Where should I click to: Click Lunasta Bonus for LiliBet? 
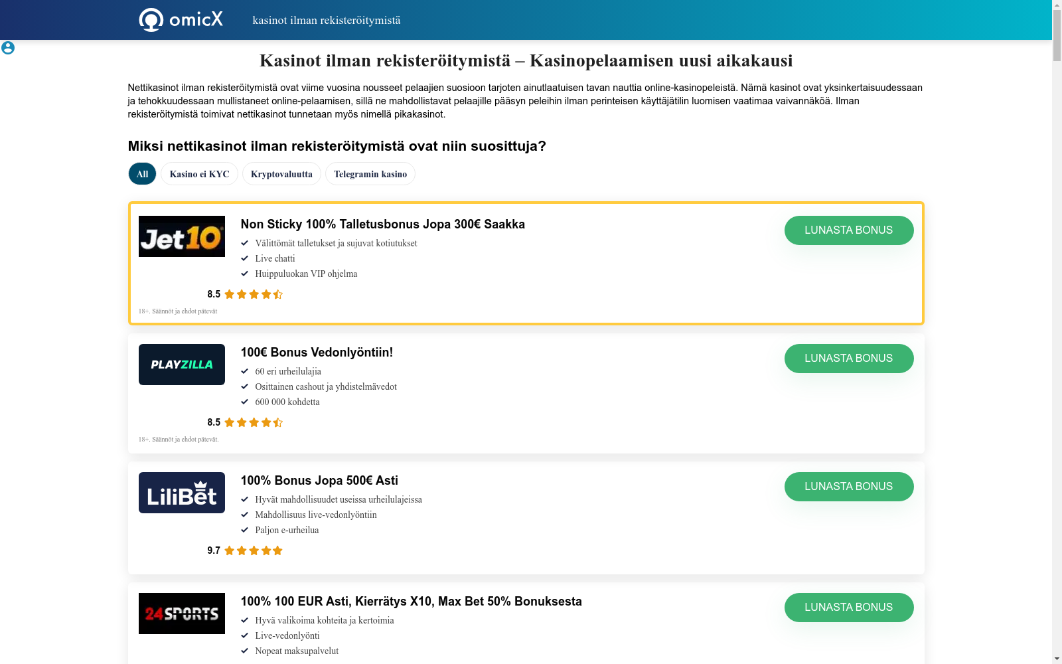(x=849, y=487)
